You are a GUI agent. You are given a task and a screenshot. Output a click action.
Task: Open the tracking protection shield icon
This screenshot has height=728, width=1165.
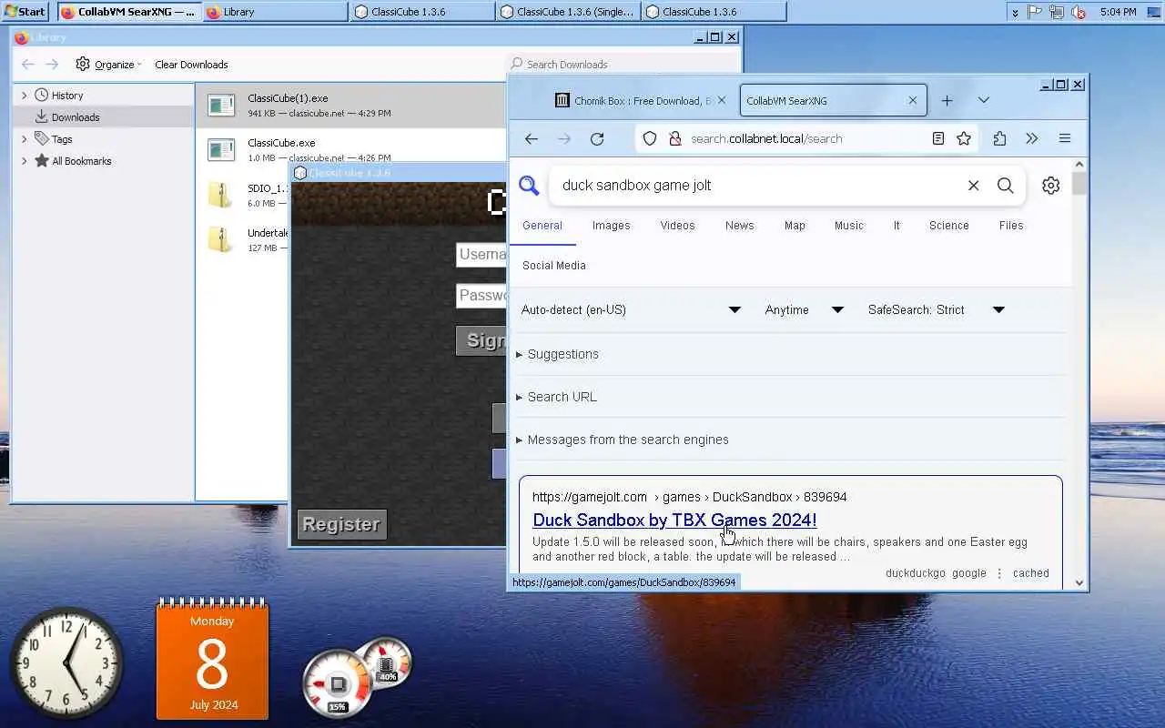coord(650,138)
